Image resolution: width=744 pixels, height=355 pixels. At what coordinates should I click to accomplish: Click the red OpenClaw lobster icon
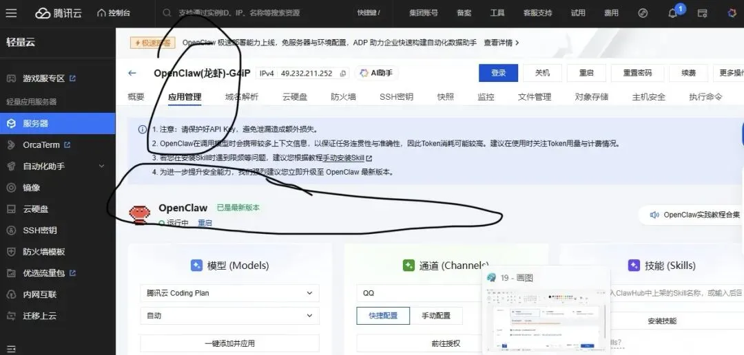[x=140, y=215]
